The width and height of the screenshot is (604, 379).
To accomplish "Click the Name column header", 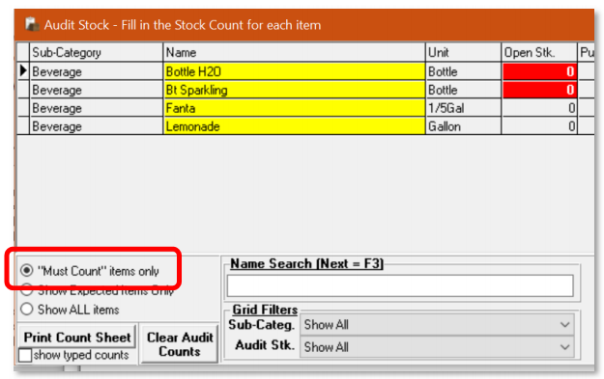I will (x=295, y=52).
